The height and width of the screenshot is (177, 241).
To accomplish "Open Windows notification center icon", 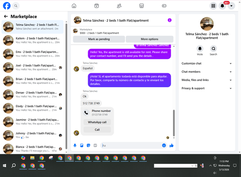I will click(x=235, y=165).
